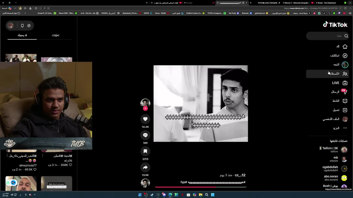Open taskbar search magnifier
This screenshot has height=198, width=353.
[x=207, y=195]
